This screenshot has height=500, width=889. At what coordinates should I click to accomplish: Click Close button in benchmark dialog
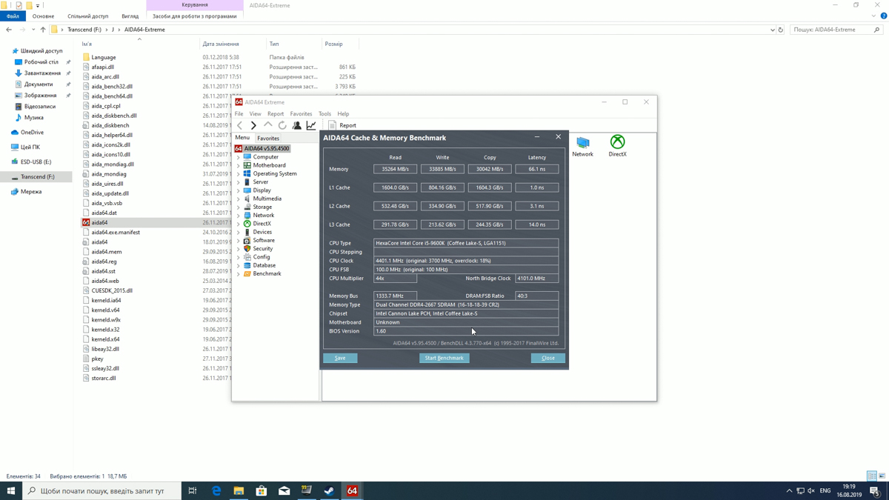pos(548,358)
